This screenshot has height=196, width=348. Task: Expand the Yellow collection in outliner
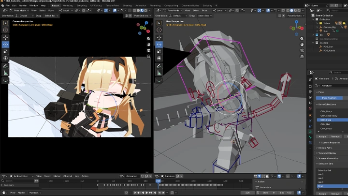pos(317,23)
